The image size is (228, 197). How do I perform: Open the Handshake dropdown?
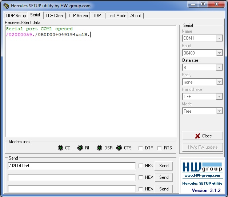tap(202, 97)
